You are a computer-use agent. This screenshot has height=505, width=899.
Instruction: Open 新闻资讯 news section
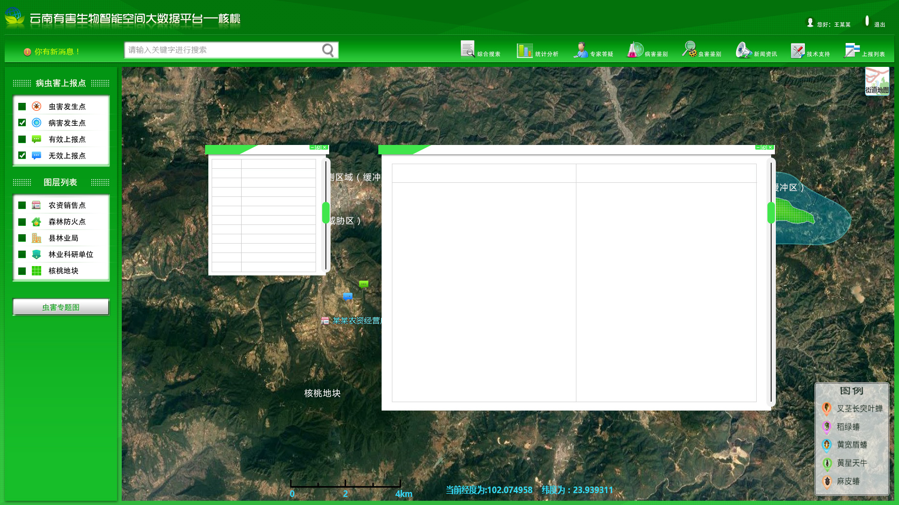(756, 50)
